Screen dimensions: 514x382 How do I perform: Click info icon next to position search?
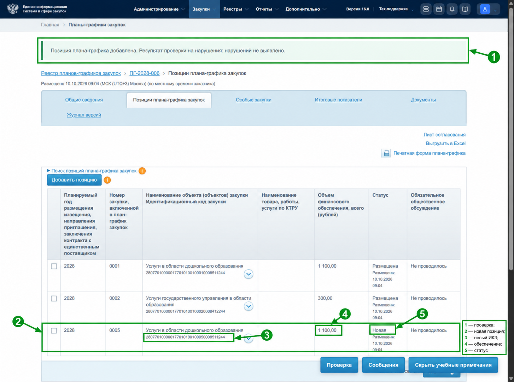pyautogui.click(x=142, y=171)
